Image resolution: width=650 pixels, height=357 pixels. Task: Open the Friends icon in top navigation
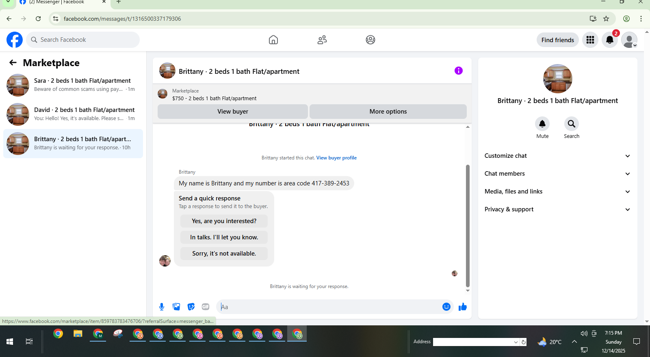tap(322, 40)
